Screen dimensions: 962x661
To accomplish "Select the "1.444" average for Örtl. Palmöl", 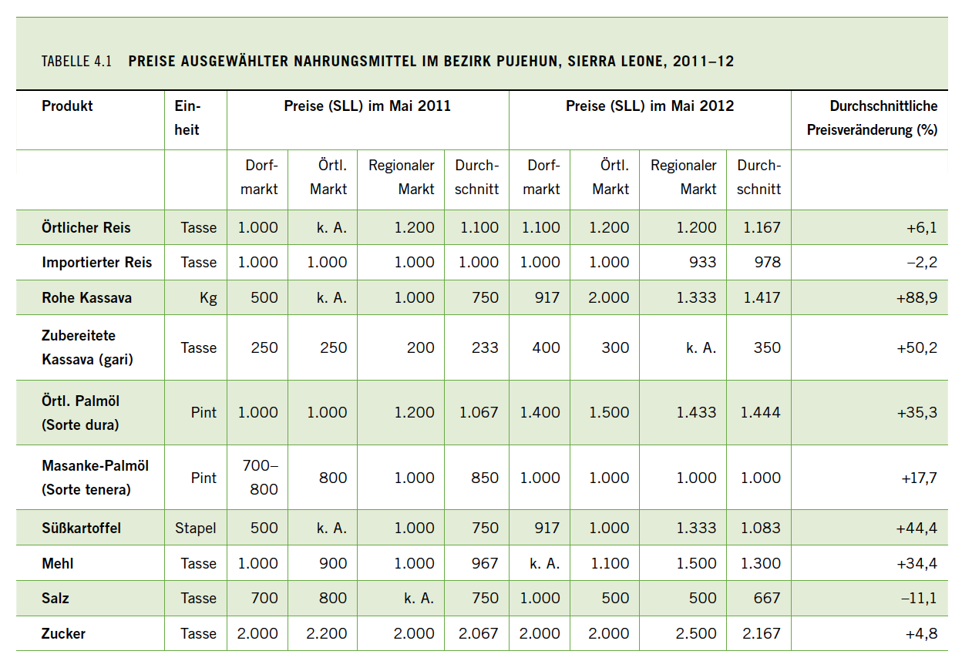I will (x=761, y=412).
